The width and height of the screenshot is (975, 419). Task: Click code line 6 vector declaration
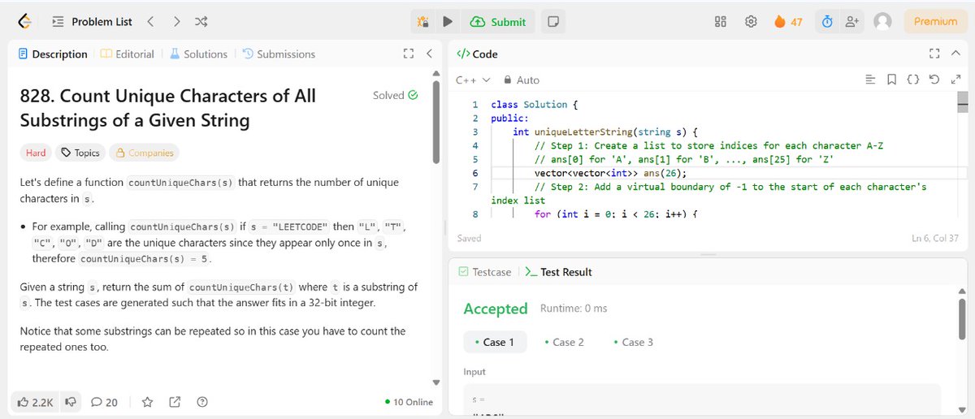click(x=610, y=173)
